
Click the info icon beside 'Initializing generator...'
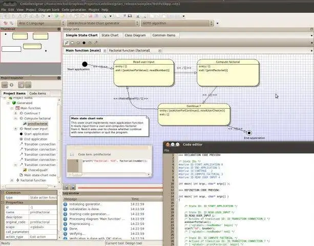[x=65, y=204]
